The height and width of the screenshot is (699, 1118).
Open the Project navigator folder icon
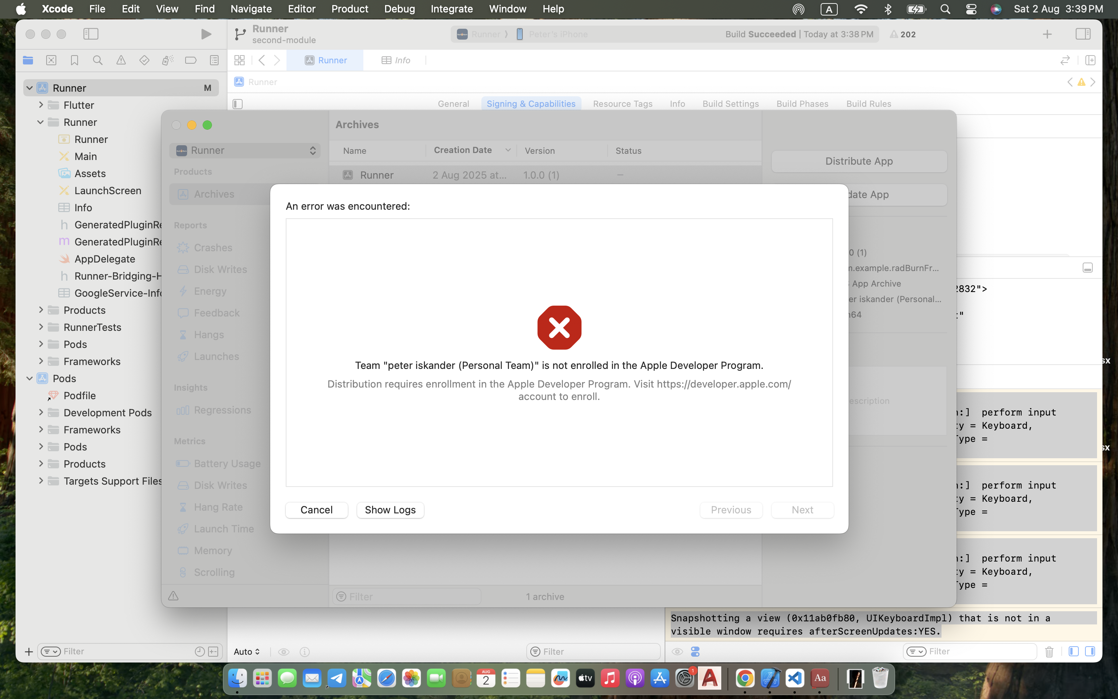click(x=28, y=60)
